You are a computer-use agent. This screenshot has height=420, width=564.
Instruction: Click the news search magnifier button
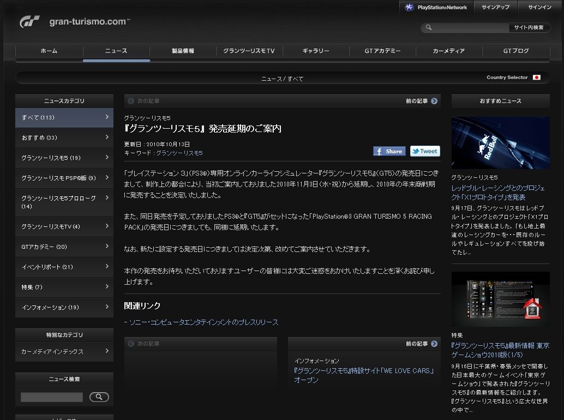point(99,397)
